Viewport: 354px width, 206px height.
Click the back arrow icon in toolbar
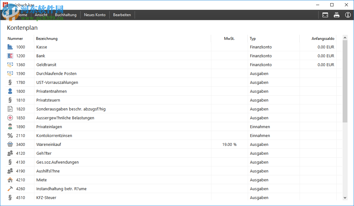[x=6, y=15]
